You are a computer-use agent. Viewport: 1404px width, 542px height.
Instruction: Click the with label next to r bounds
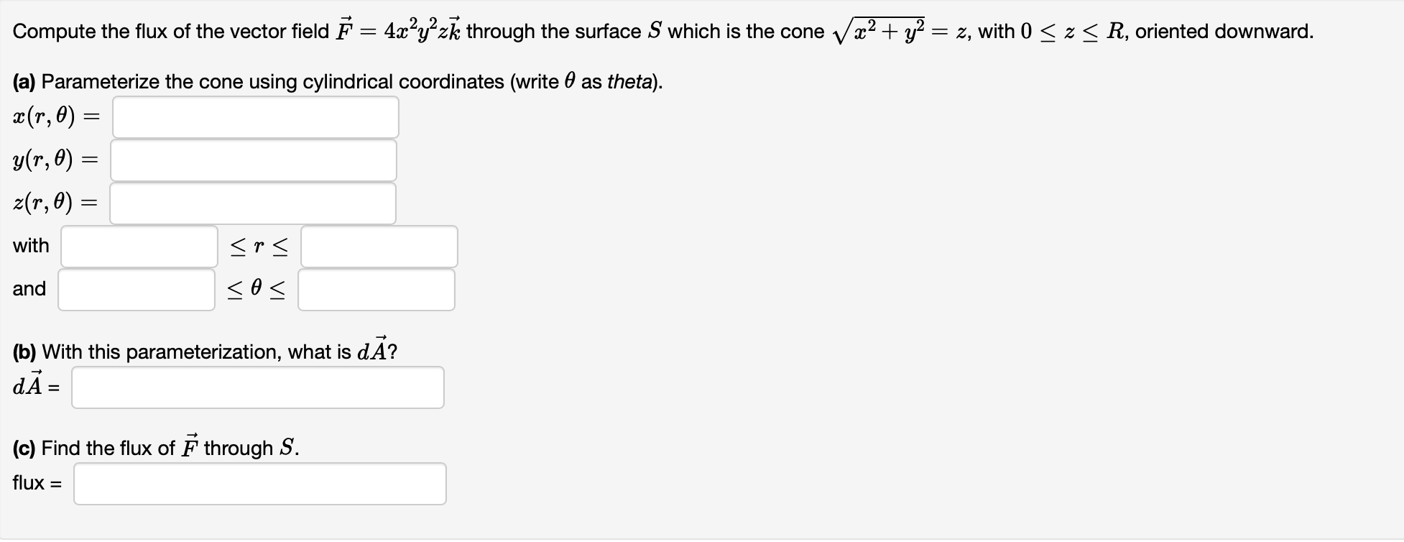(31, 246)
